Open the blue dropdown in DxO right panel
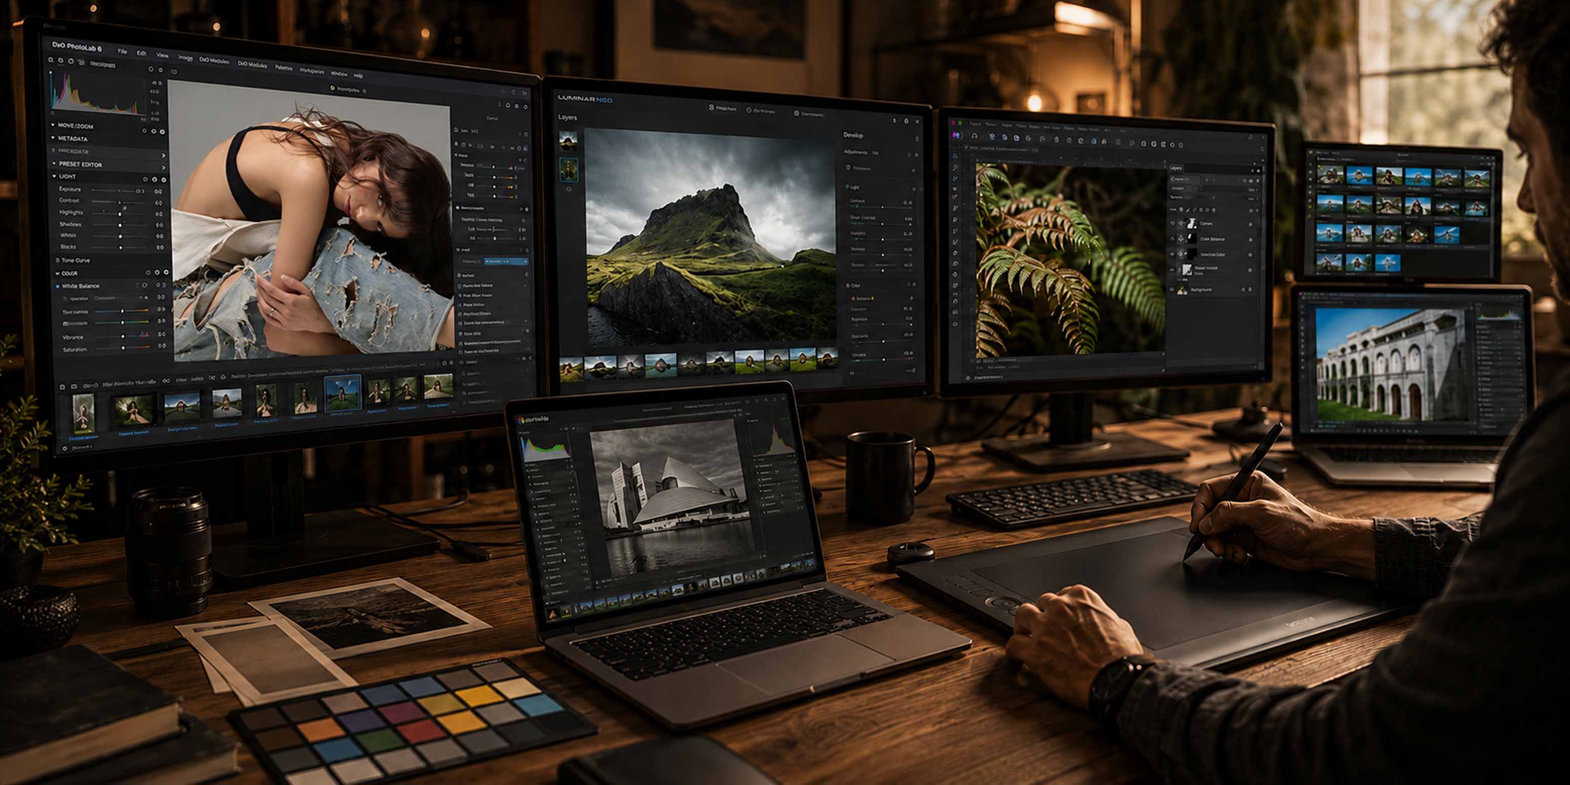 tap(506, 261)
